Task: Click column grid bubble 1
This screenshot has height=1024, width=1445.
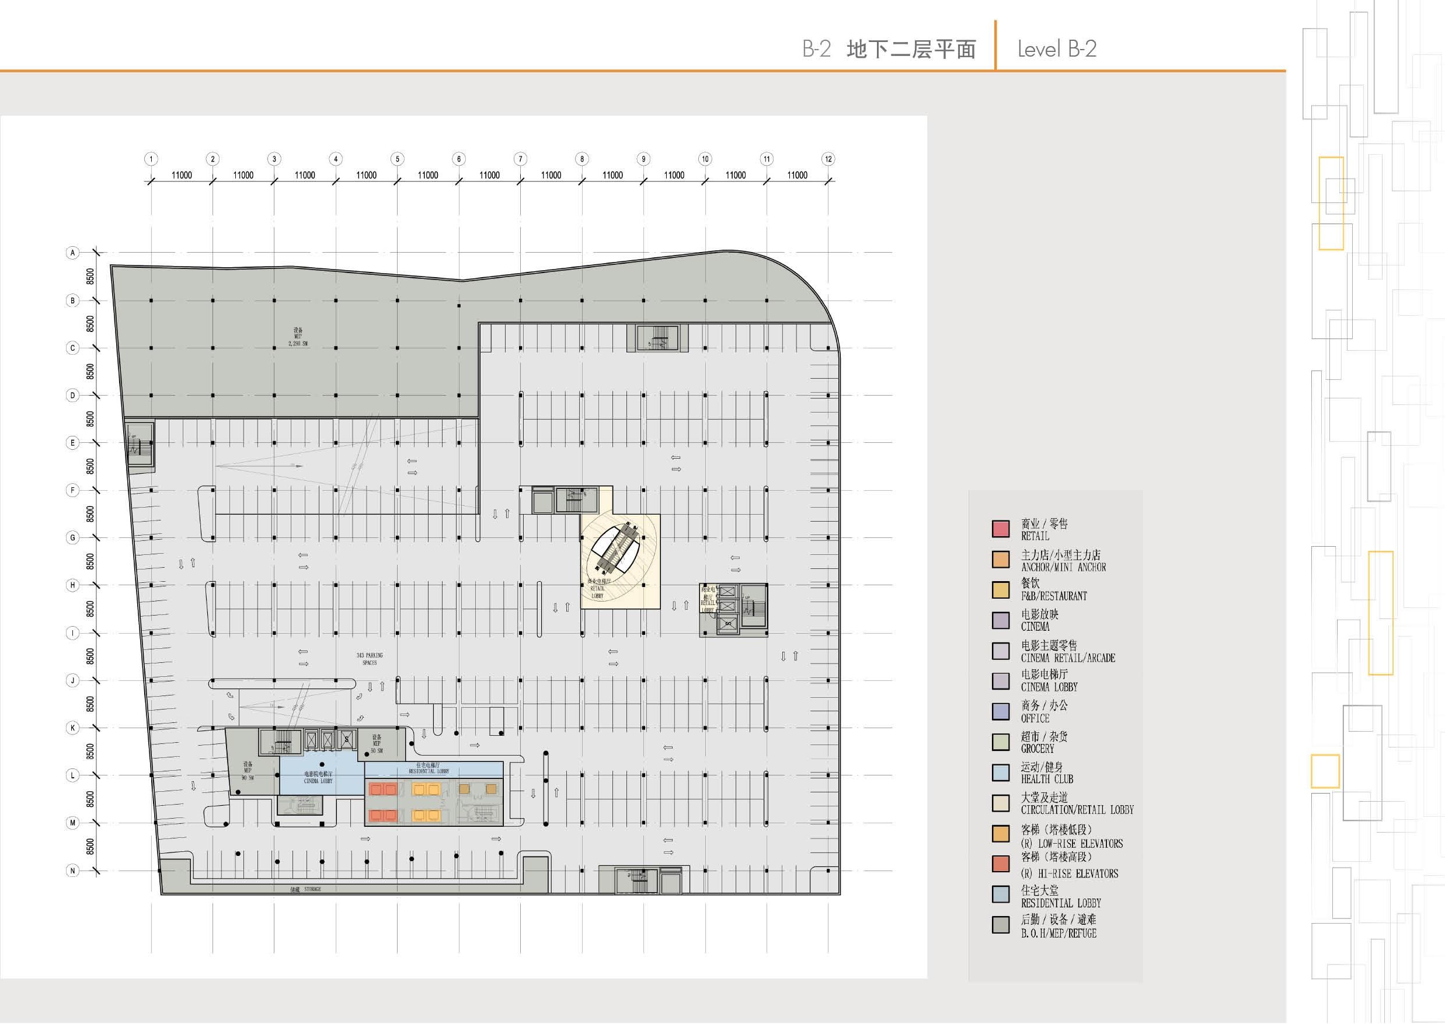Action: coord(151,159)
